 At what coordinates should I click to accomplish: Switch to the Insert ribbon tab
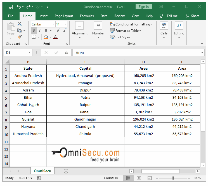(x=43, y=16)
